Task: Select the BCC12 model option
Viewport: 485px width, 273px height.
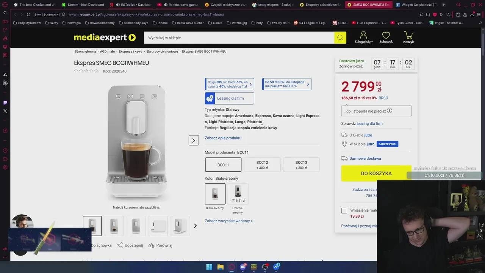Action: (262, 165)
